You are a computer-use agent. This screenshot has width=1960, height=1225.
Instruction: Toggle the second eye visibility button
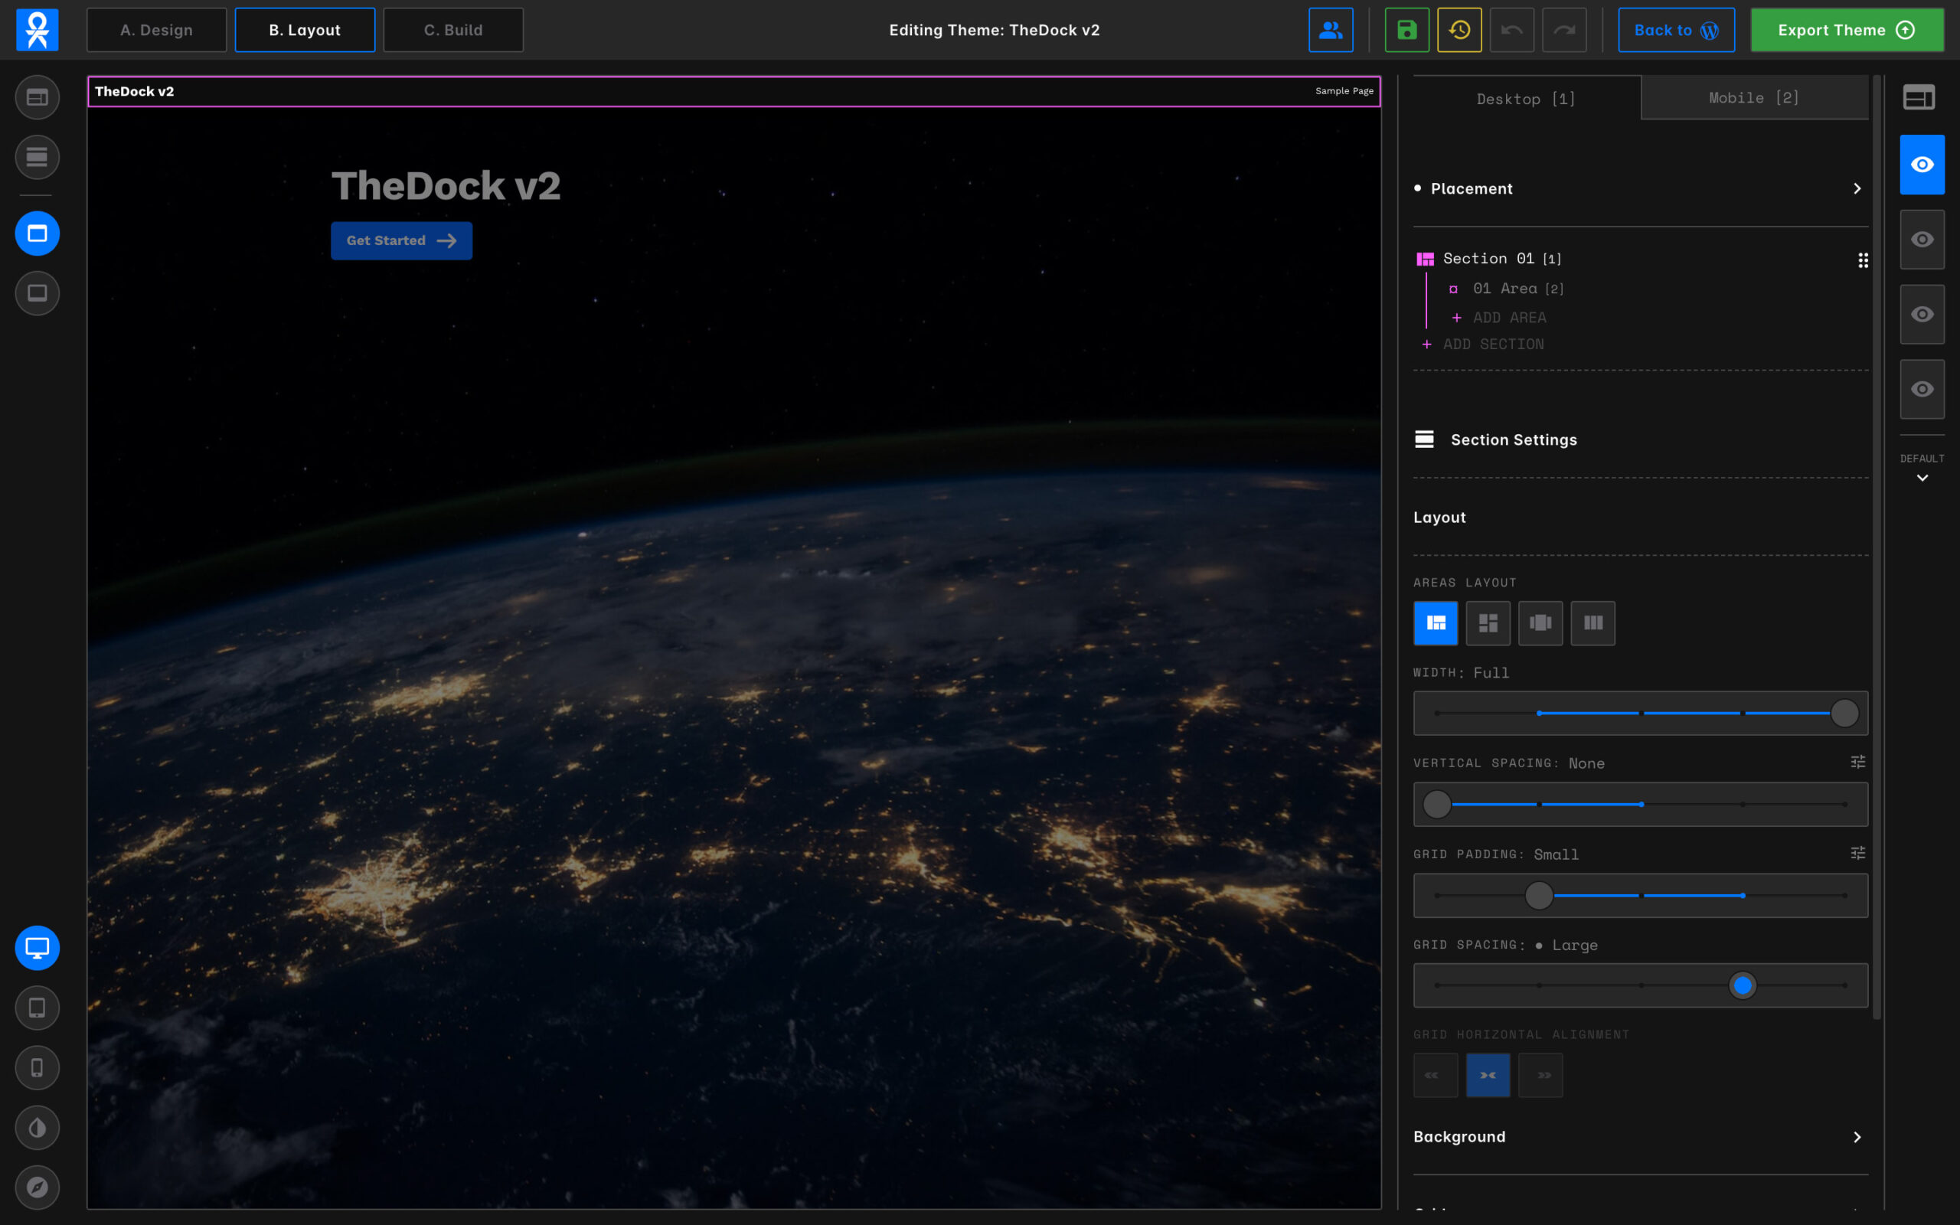[x=1921, y=240]
